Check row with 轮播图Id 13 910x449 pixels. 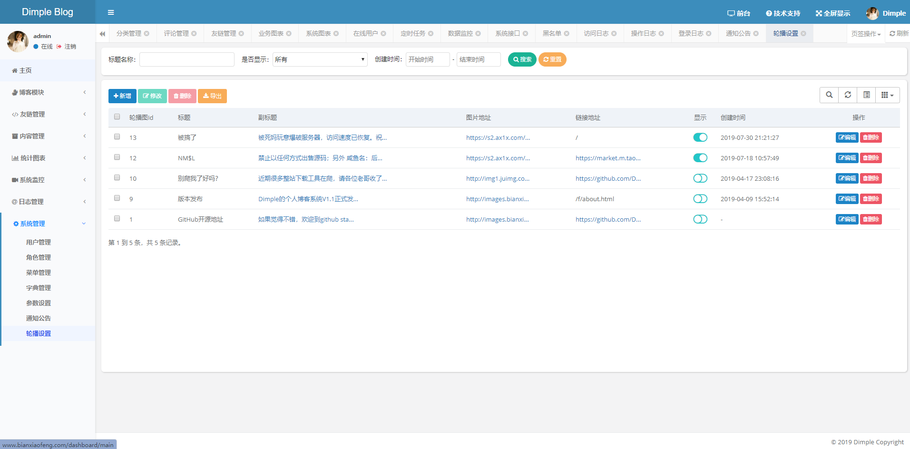point(117,137)
